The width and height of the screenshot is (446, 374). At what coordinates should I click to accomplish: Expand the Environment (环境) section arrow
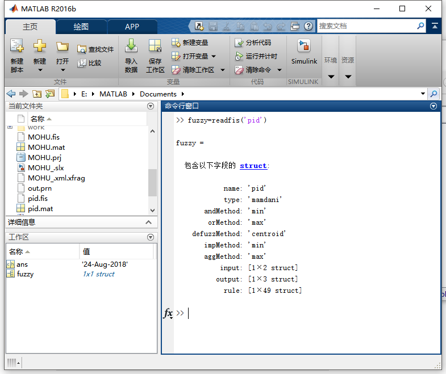(331, 77)
